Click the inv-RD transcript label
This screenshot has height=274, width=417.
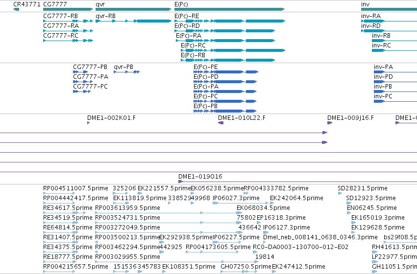[371, 26]
